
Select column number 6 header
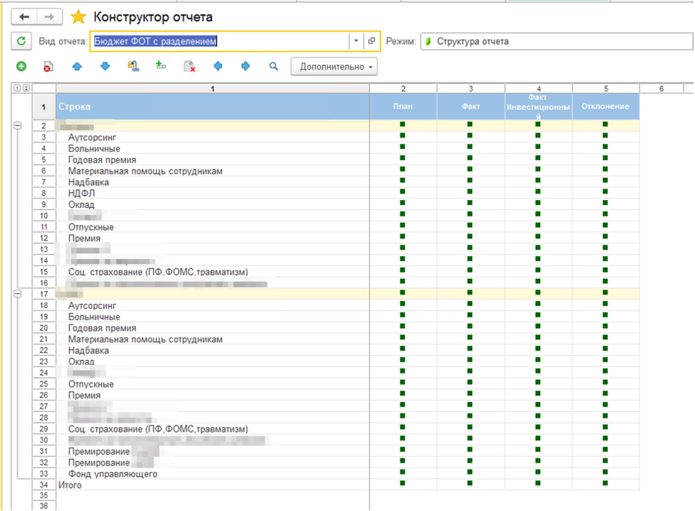point(662,89)
